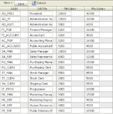
Task: Select the AC_ACCOUNT JobId field
Action: [10, 46]
